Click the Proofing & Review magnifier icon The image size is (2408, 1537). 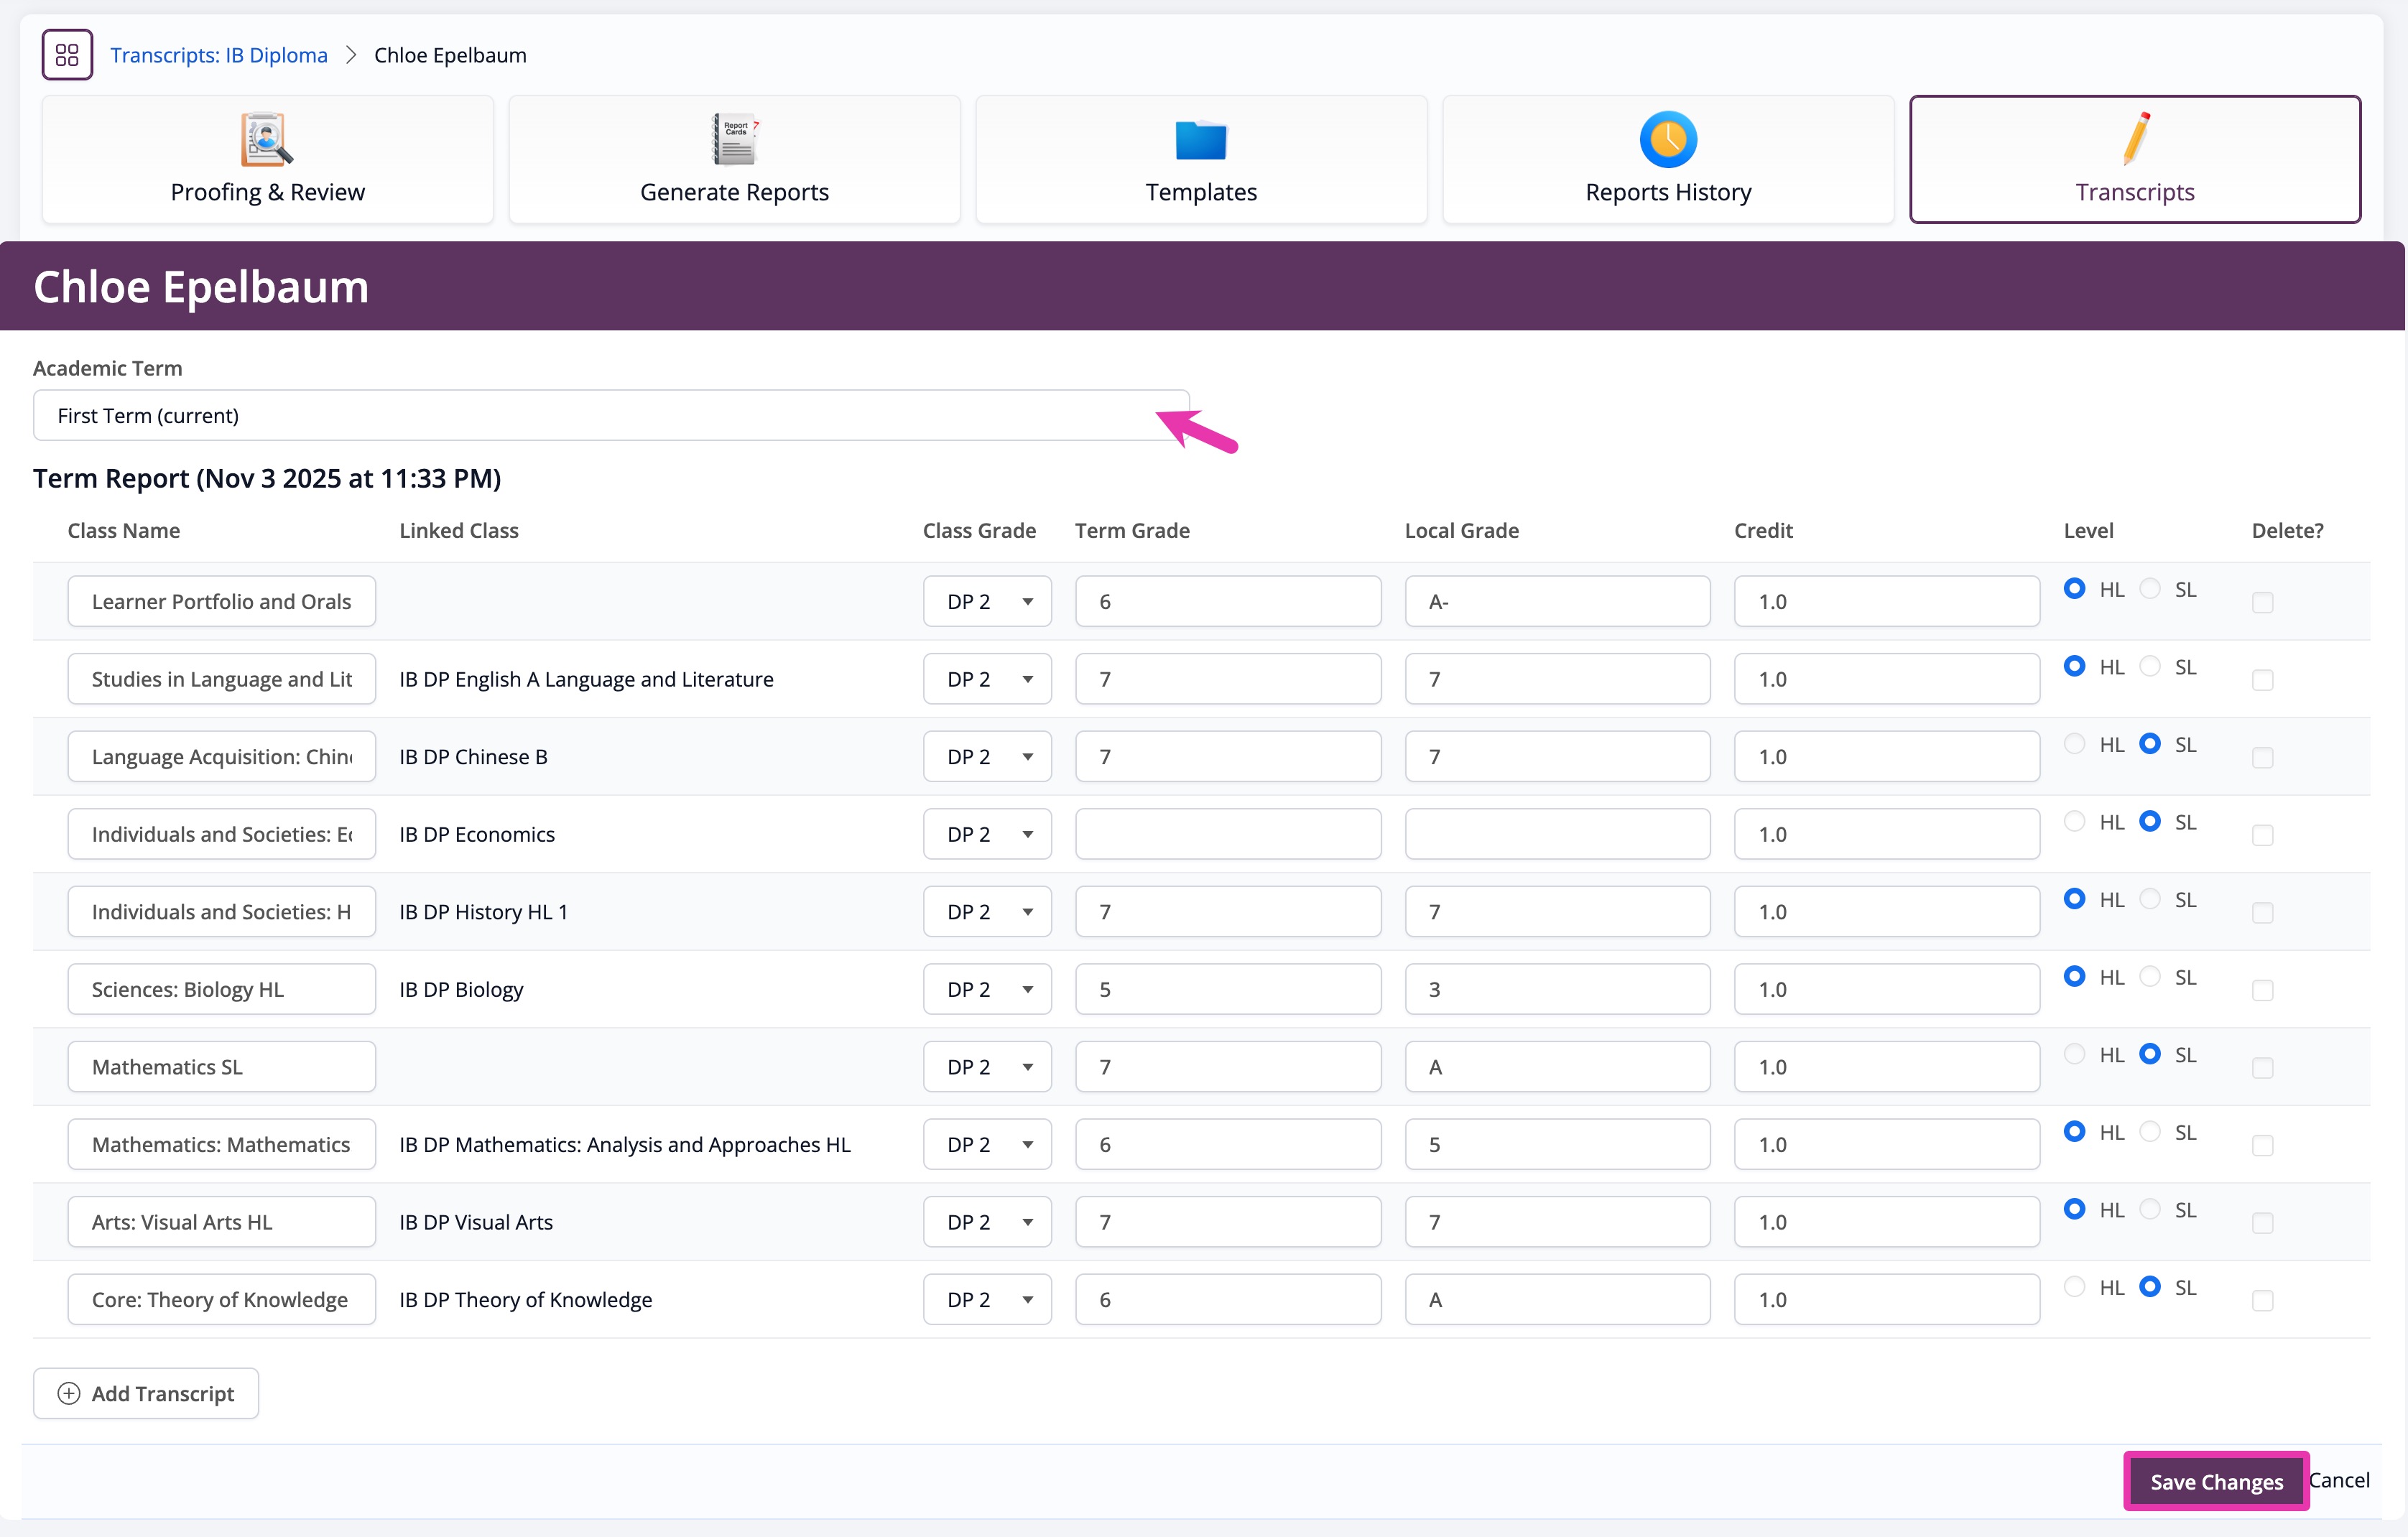pyautogui.click(x=267, y=139)
